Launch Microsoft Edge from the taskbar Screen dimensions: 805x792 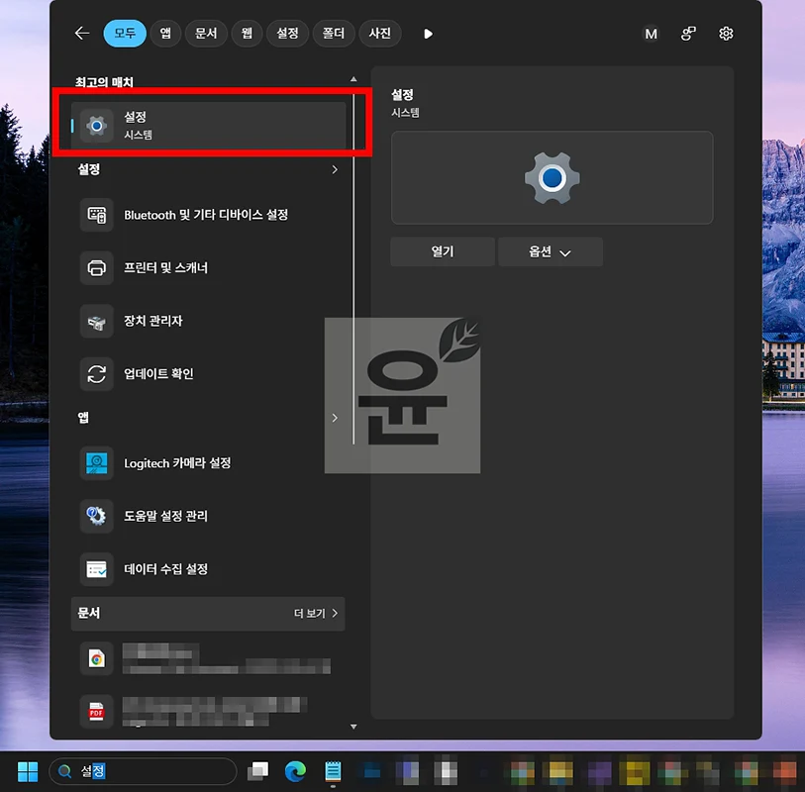[x=295, y=771]
